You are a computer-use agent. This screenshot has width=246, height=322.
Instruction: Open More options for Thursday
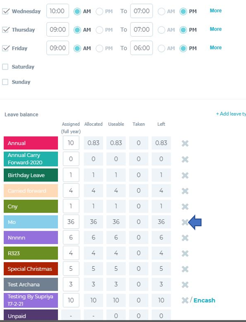[216, 29]
